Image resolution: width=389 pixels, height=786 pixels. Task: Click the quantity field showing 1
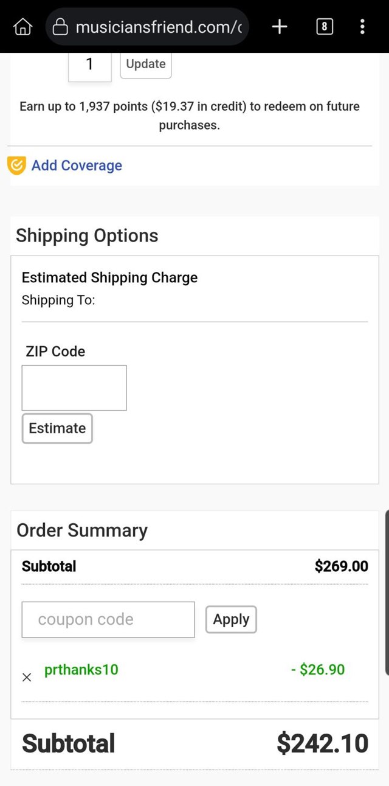coord(90,64)
